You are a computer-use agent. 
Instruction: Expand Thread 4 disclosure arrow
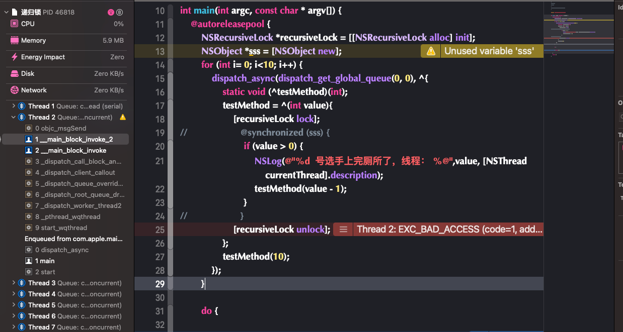pyautogui.click(x=14, y=294)
